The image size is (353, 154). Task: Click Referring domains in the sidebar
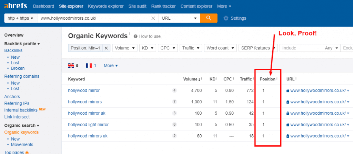pyautogui.click(x=22, y=76)
